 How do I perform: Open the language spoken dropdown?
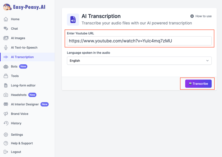pos(139,61)
